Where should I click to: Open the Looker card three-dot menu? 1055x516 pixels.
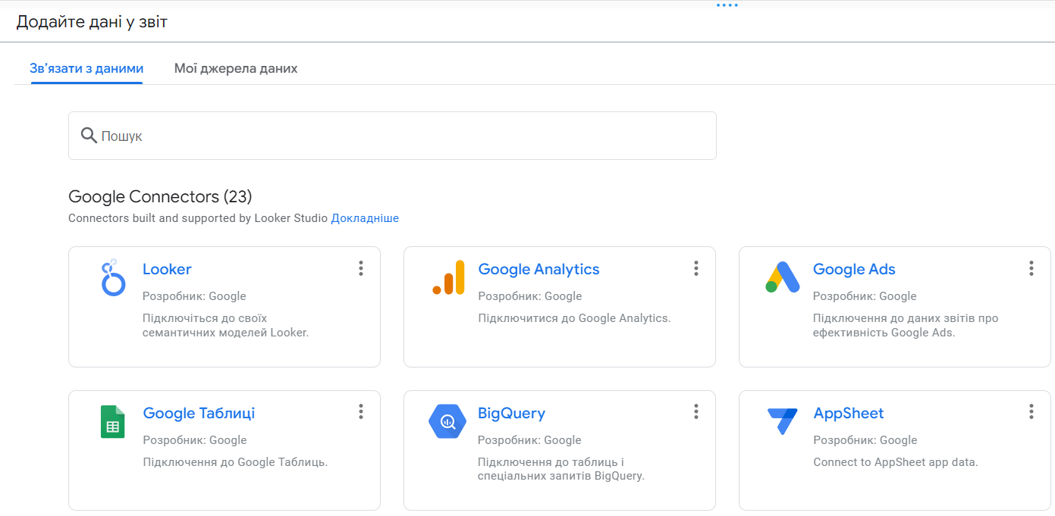click(361, 268)
